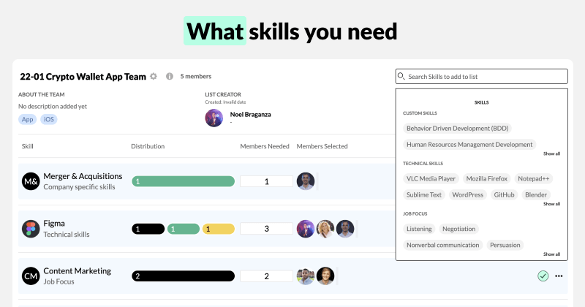Image resolution: width=585 pixels, height=307 pixels.
Task: Select member avatar in Merger & Acquisitions row
Action: point(306,181)
